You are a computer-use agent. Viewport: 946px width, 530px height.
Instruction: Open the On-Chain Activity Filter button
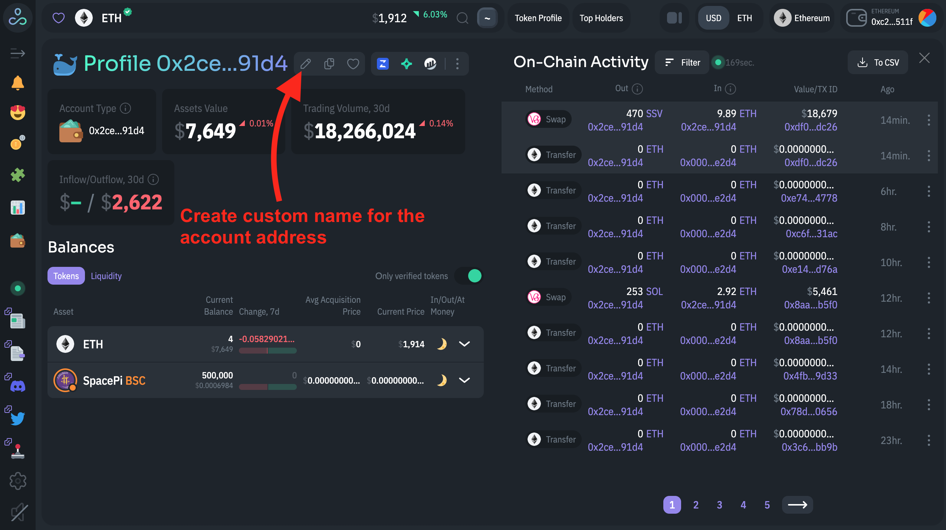tap(683, 62)
